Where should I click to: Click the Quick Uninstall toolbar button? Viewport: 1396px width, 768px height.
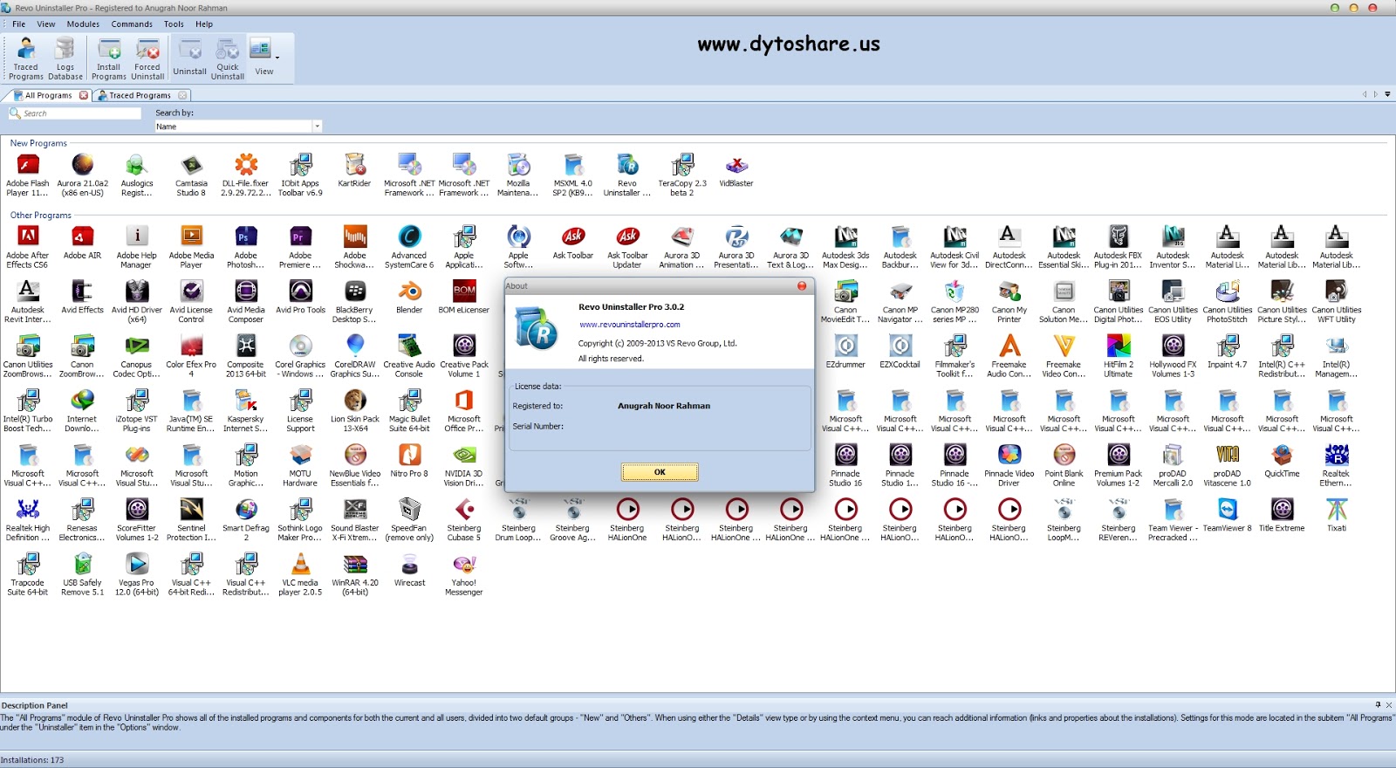pyautogui.click(x=228, y=58)
